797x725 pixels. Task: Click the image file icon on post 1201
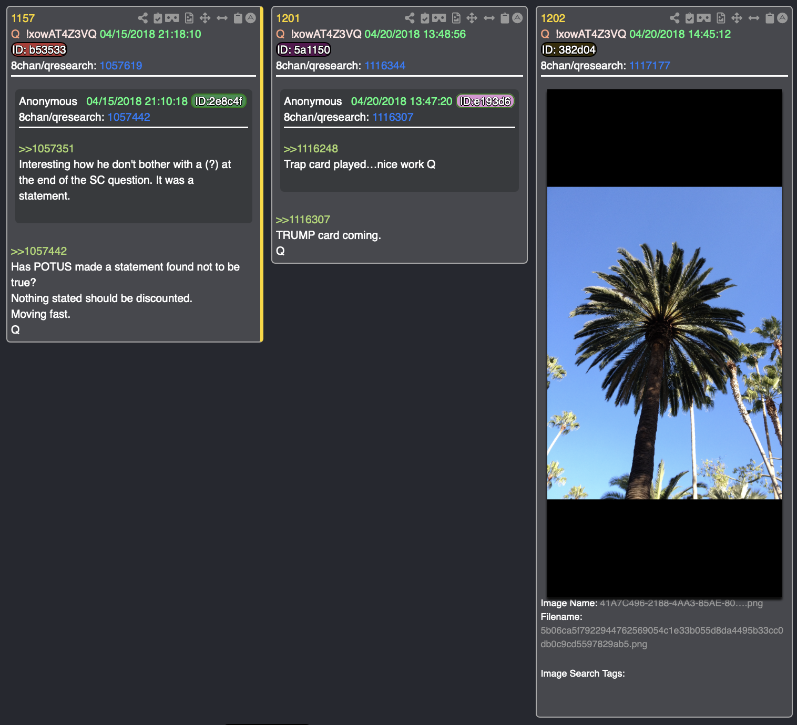point(456,18)
